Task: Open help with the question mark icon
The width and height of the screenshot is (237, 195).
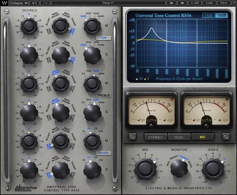Action: [234, 3]
